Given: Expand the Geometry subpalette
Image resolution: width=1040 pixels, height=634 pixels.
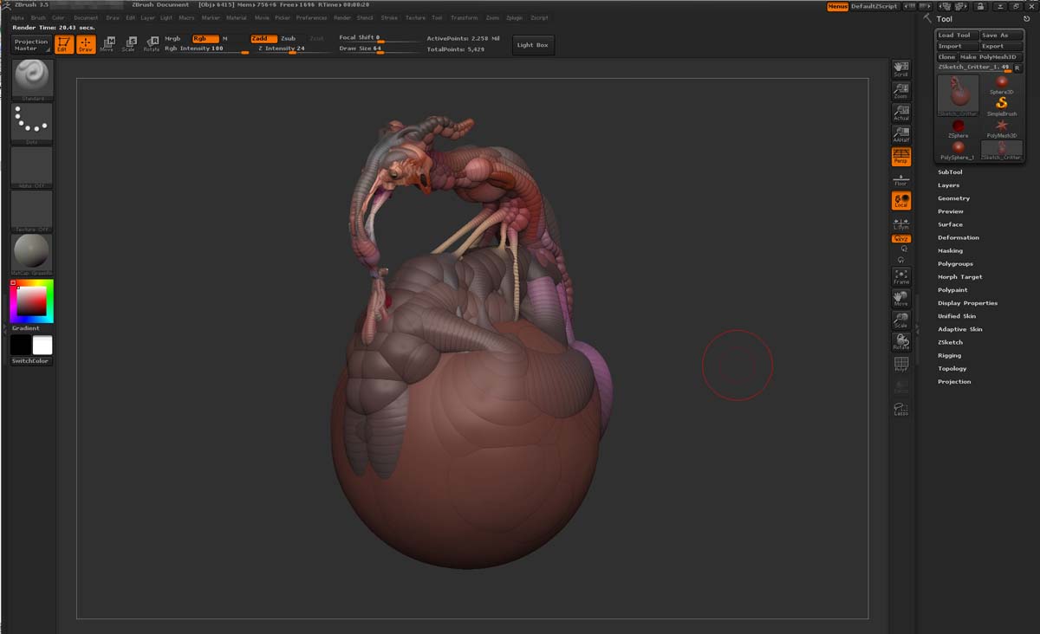Looking at the screenshot, I should 953,198.
